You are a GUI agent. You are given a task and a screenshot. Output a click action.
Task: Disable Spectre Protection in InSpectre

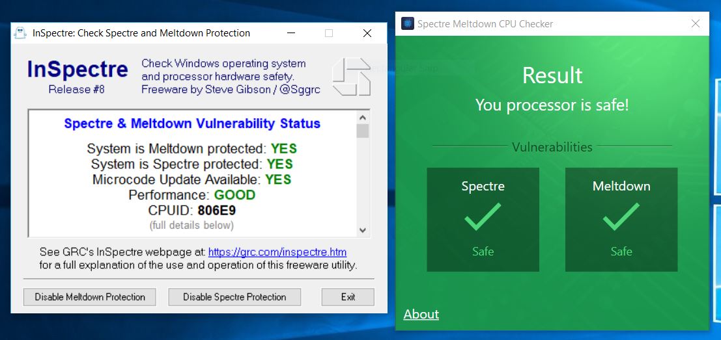pyautogui.click(x=234, y=297)
